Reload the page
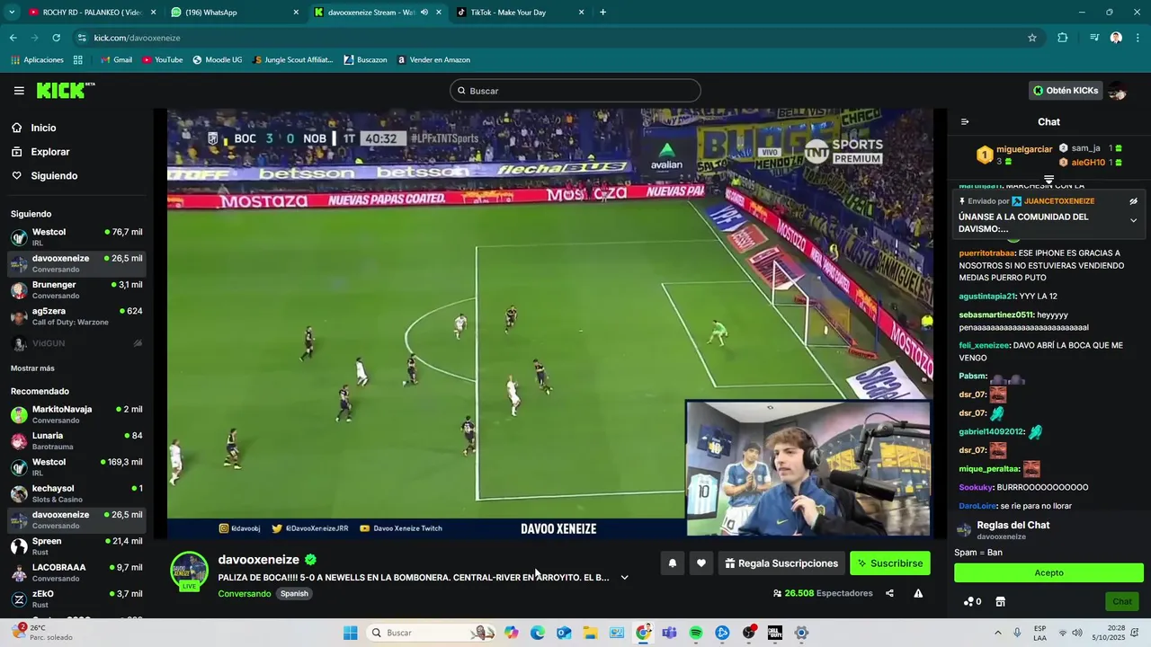Screen dimensions: 1151x647 coord(56,38)
